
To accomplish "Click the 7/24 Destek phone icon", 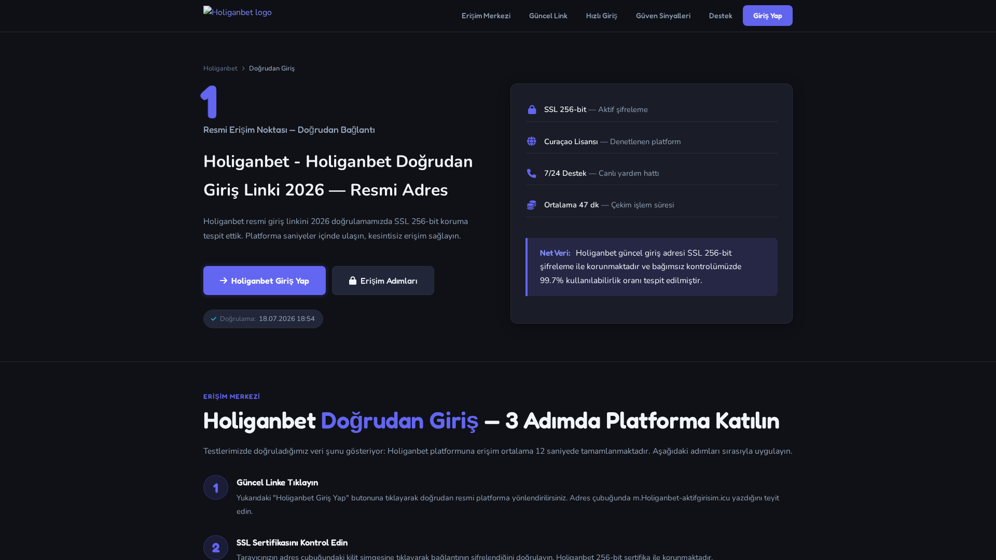I will point(532,173).
